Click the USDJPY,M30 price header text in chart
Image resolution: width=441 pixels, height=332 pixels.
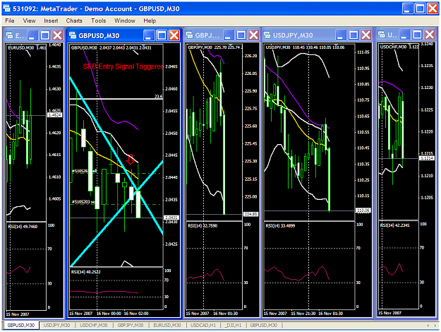click(305, 47)
